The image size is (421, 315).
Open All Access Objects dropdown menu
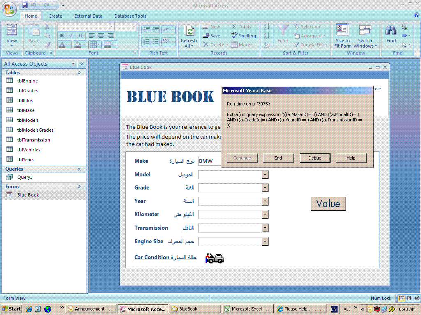pos(73,64)
